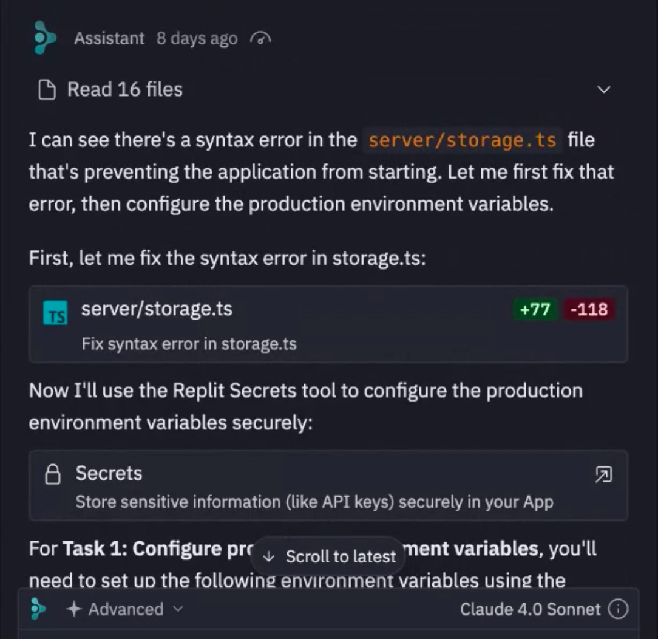Click the Assistant avatar icon at top
The height and width of the screenshot is (639, 658).
click(44, 38)
